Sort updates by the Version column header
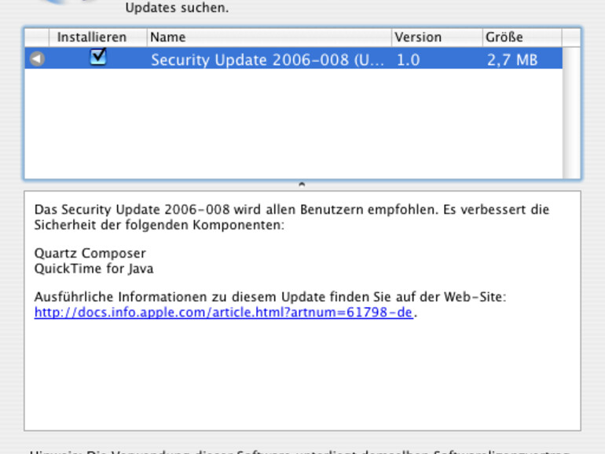This screenshot has width=605, height=454. pyautogui.click(x=437, y=37)
